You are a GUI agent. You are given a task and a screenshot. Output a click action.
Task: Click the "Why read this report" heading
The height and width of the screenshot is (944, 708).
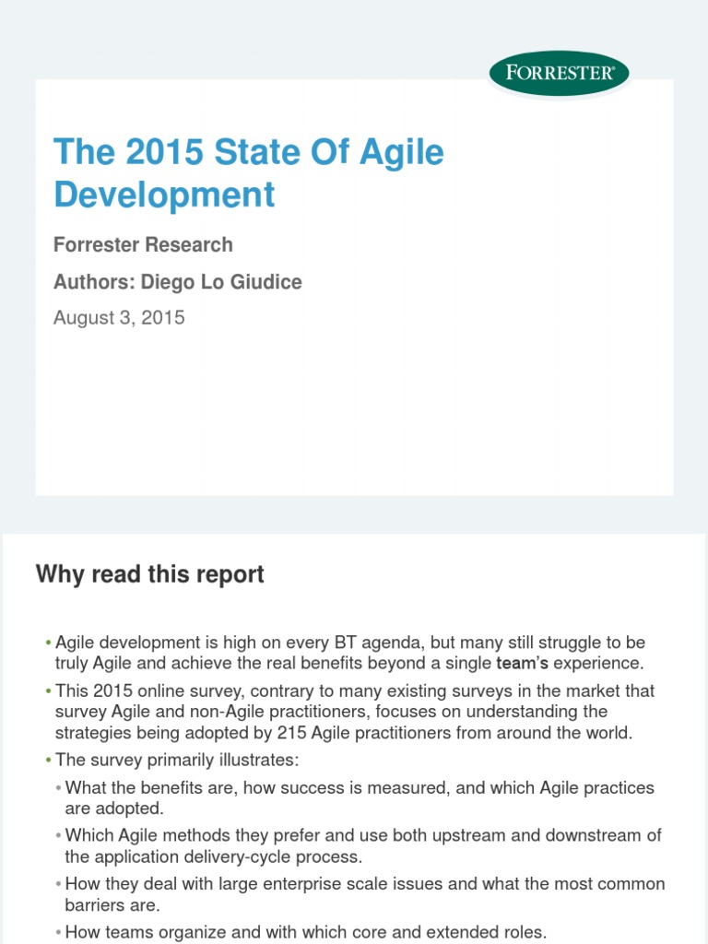point(149,574)
